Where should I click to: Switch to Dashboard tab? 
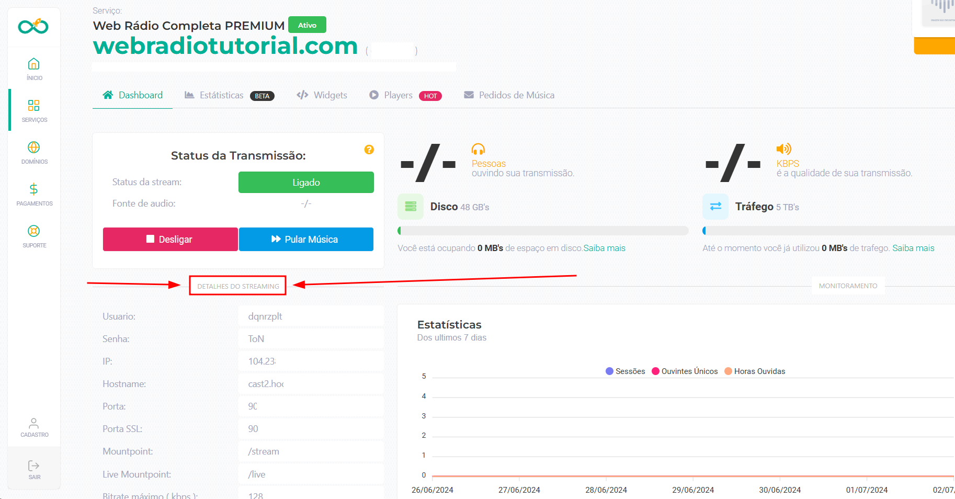tap(133, 95)
